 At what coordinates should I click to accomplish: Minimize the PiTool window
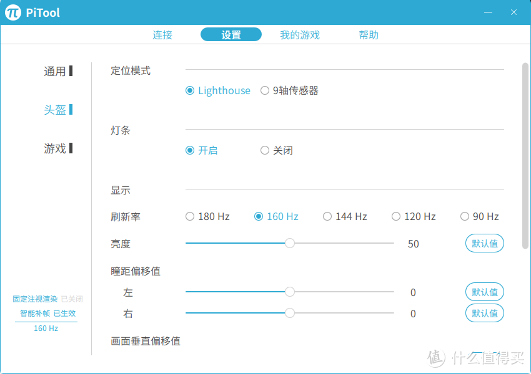coord(489,12)
